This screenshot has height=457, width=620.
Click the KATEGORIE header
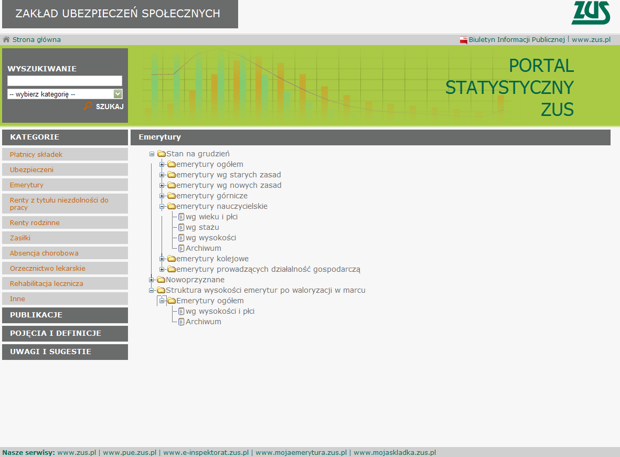65,137
